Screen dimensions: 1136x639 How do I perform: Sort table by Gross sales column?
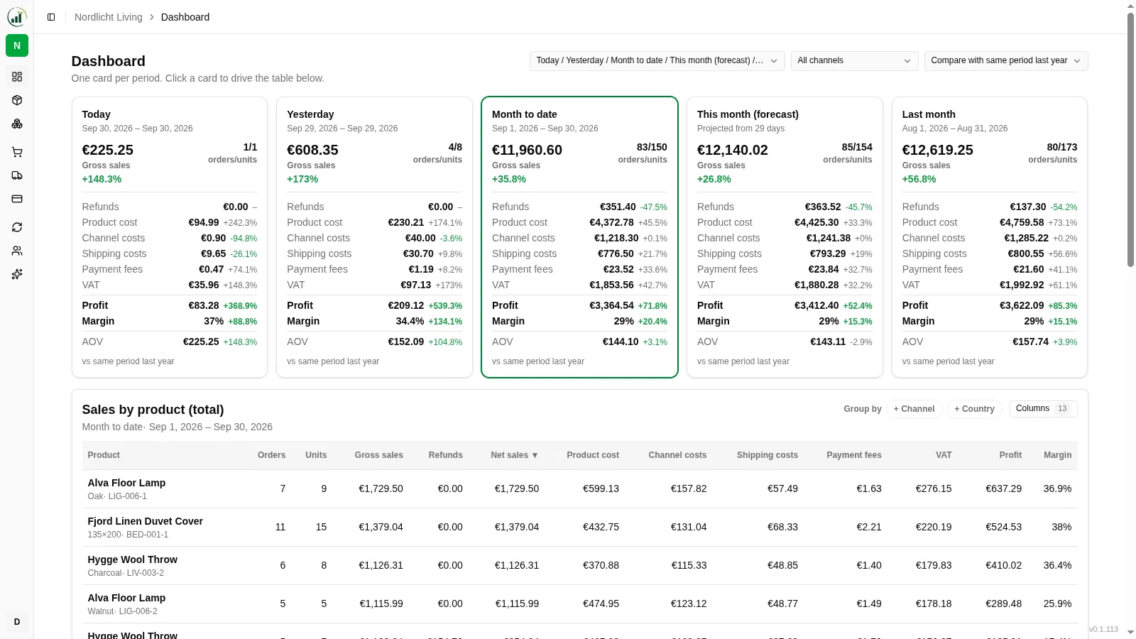(x=379, y=455)
